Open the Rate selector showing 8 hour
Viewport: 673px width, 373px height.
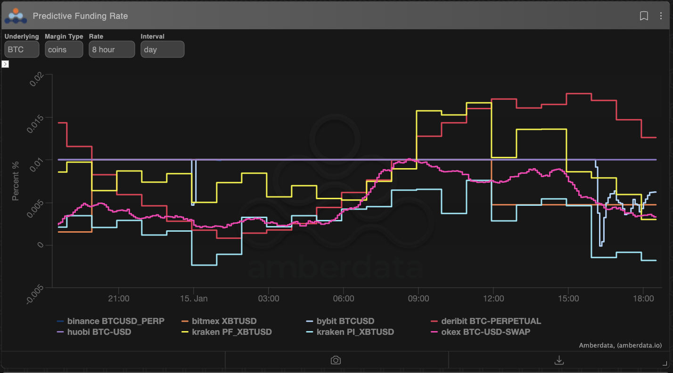click(112, 49)
